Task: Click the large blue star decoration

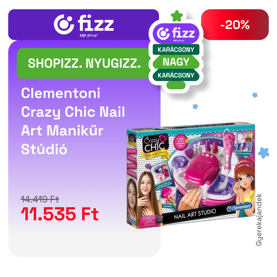Action: coord(264,153)
